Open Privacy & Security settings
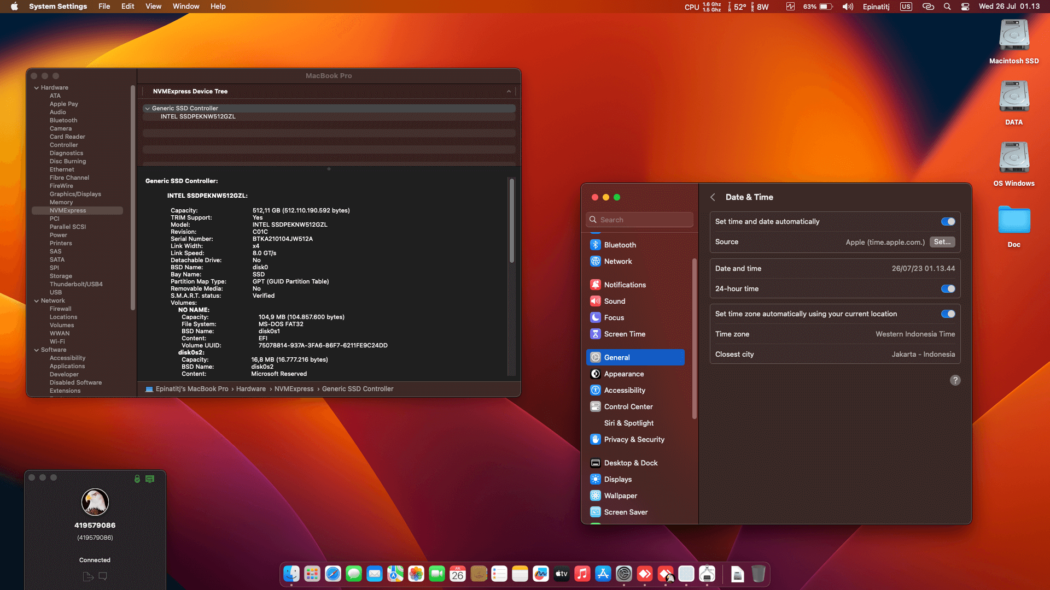 coord(634,439)
